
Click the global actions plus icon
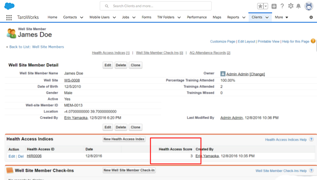(274, 6)
